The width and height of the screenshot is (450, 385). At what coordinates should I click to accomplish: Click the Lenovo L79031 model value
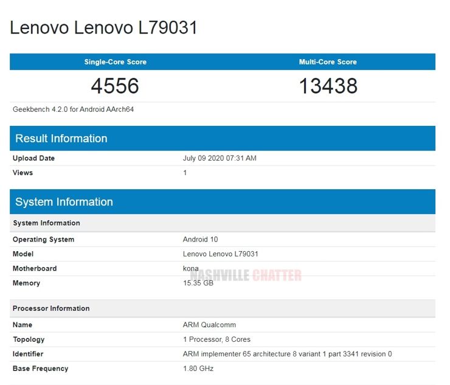click(x=220, y=254)
